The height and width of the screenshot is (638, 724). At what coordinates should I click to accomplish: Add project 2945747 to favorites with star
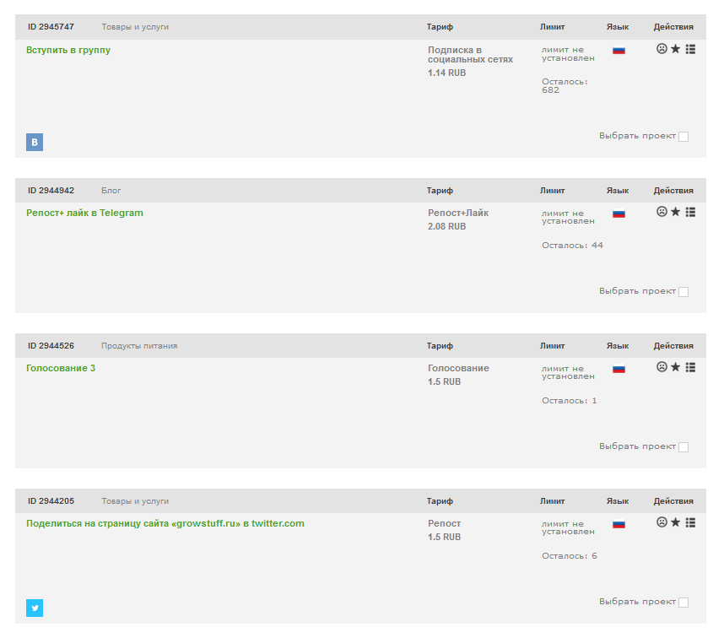tap(676, 48)
